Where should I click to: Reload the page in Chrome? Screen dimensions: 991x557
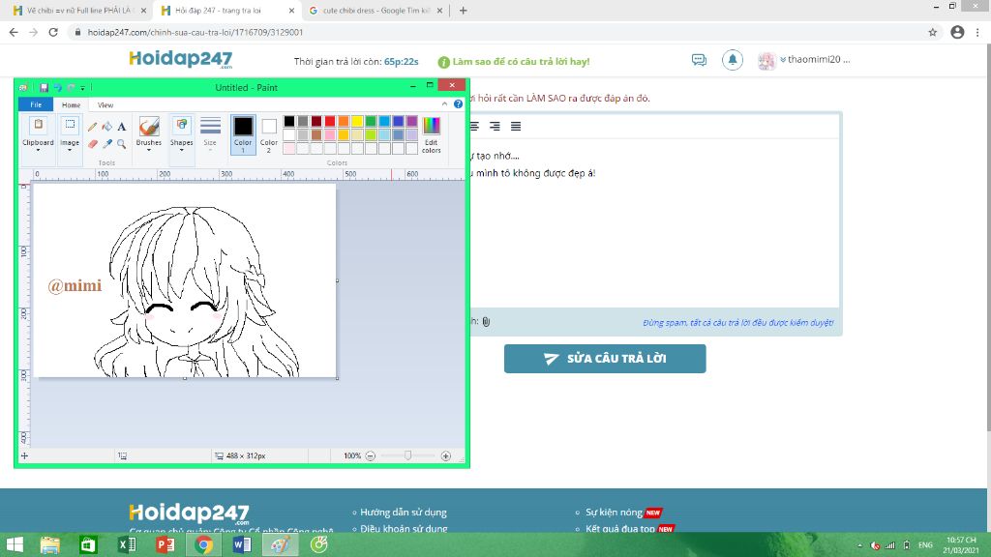pos(53,32)
